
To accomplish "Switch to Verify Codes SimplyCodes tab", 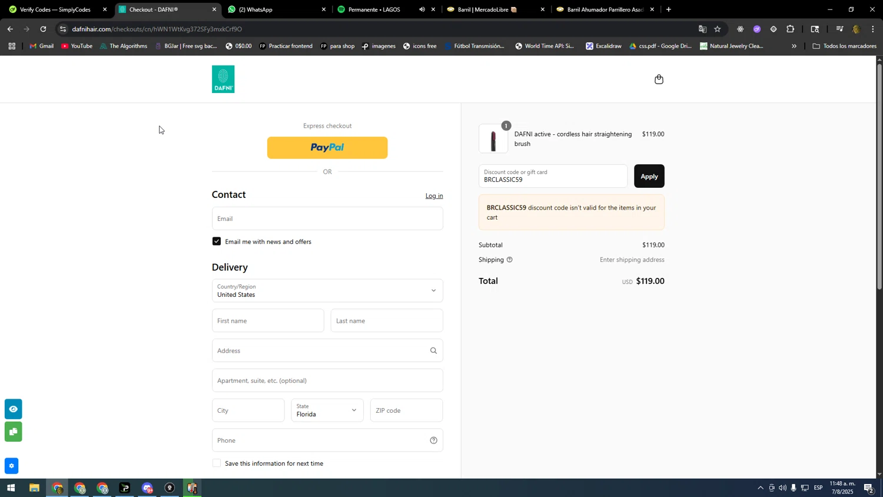I will coord(58,9).
